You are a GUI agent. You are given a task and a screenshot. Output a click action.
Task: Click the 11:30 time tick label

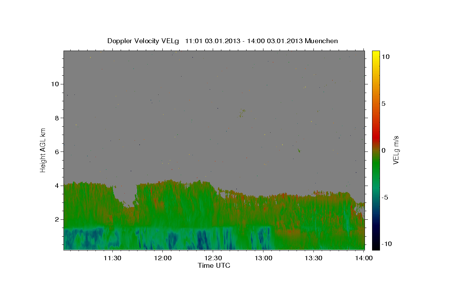(x=112, y=258)
